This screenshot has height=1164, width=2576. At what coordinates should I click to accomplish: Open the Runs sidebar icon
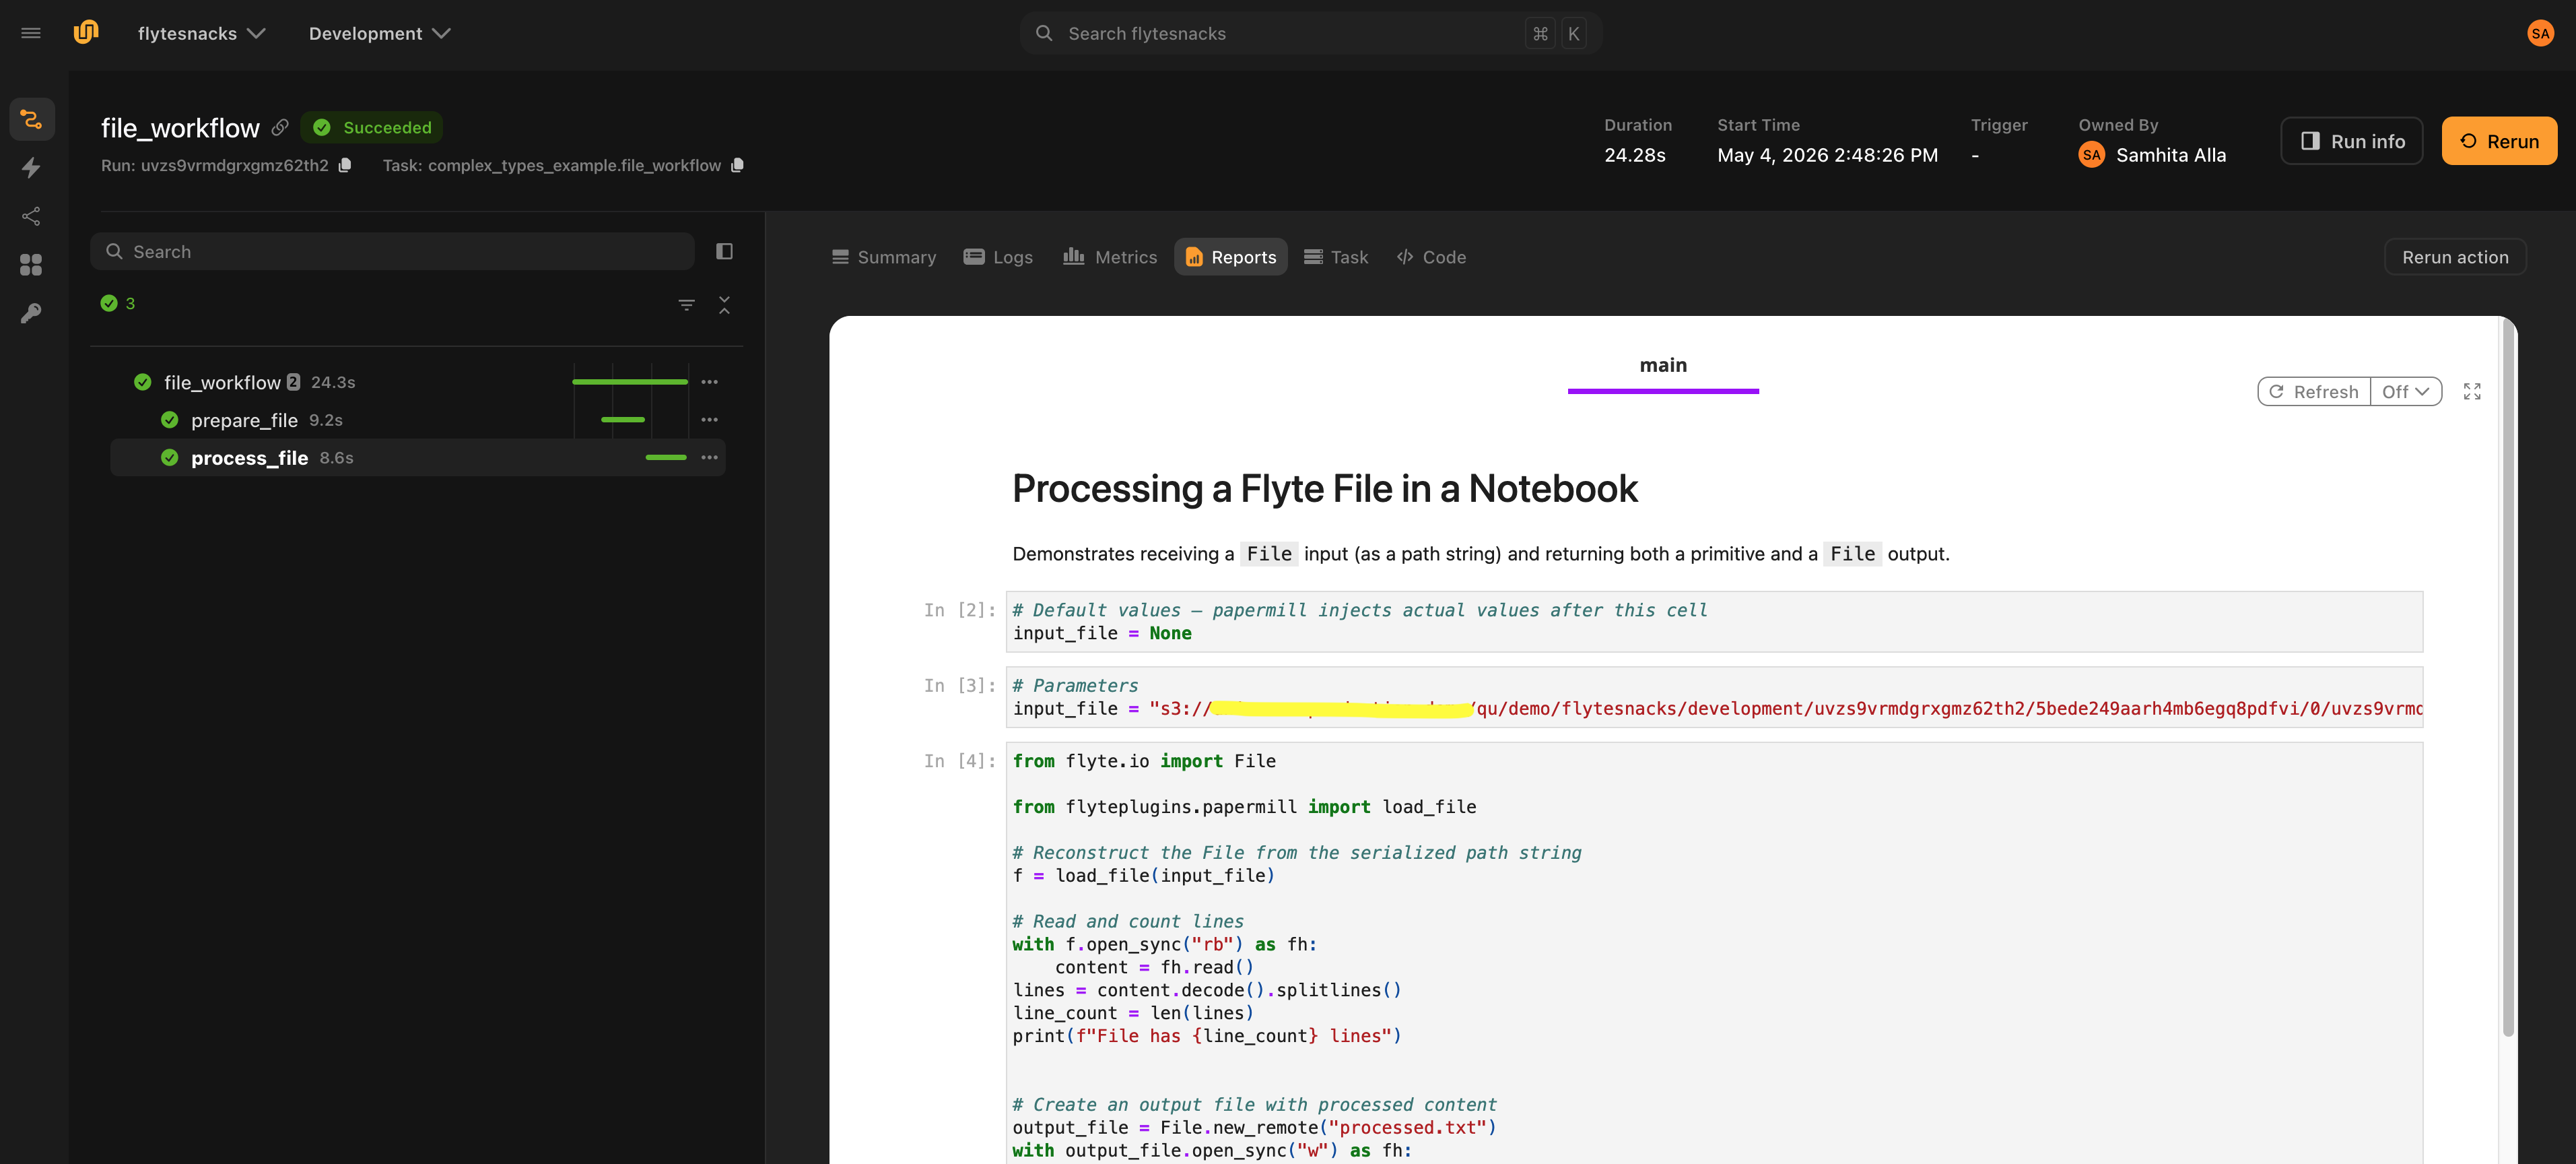[x=31, y=120]
